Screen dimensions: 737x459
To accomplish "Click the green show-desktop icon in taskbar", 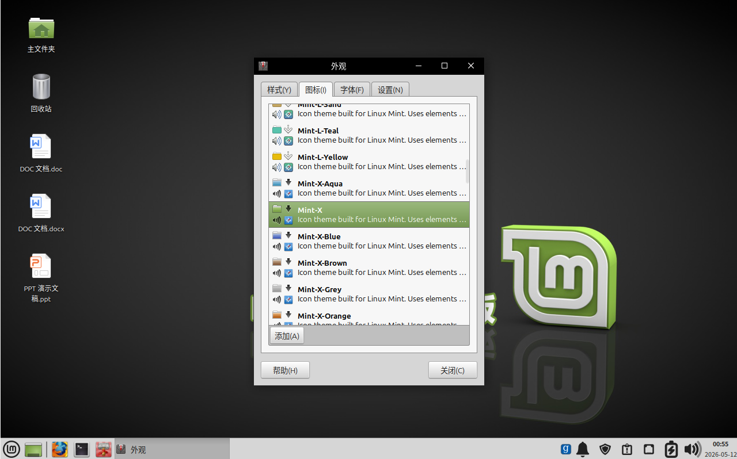I will 33,449.
